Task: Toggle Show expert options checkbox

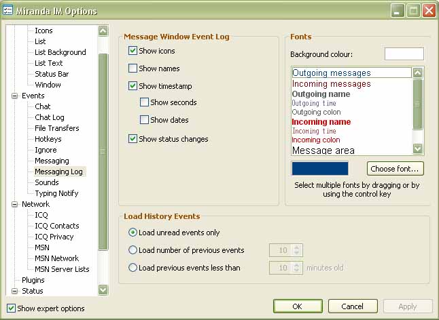Action: pyautogui.click(x=11, y=308)
